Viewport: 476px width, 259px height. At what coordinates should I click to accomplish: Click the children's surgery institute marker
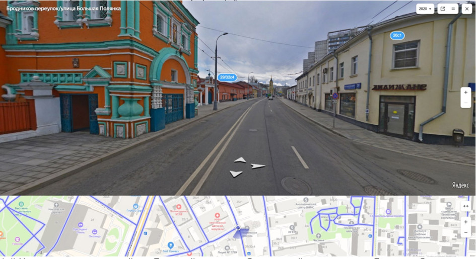(217, 215)
